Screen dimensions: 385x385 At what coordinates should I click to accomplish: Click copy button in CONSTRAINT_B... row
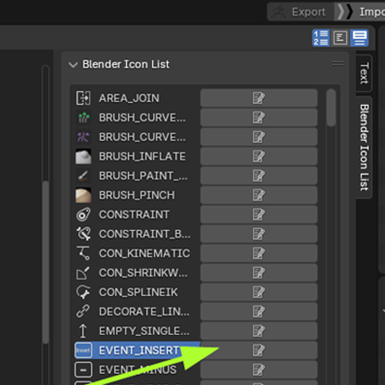point(259,234)
